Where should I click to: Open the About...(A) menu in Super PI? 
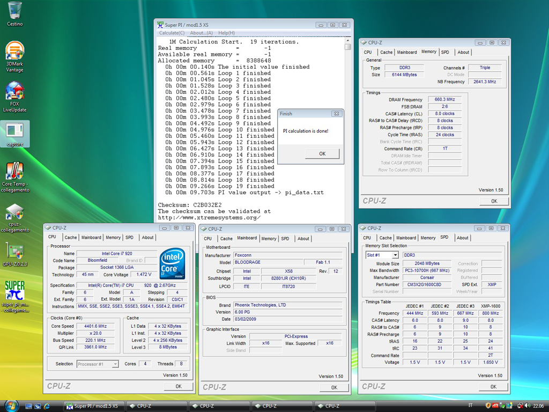(202, 33)
